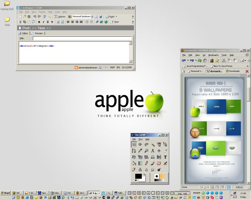Select the Zoom magnifier tool in GIMP
The width and height of the screenshot is (251, 200).
click(x=146, y=151)
